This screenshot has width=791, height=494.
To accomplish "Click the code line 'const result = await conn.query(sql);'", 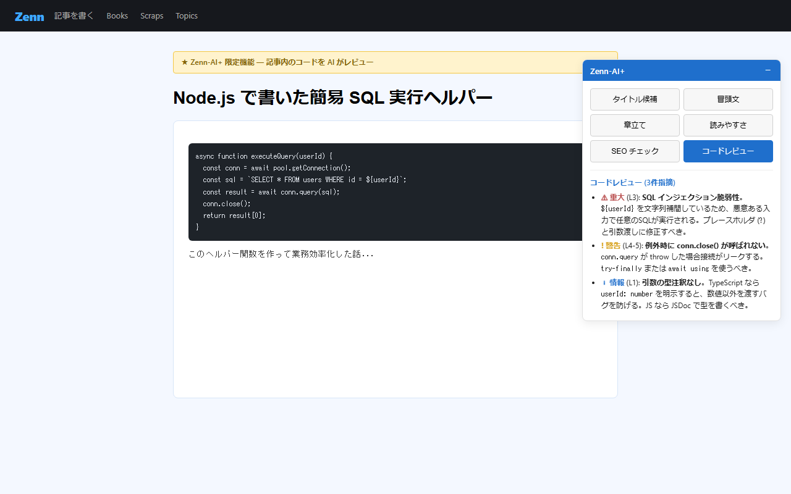I will 271,192.
